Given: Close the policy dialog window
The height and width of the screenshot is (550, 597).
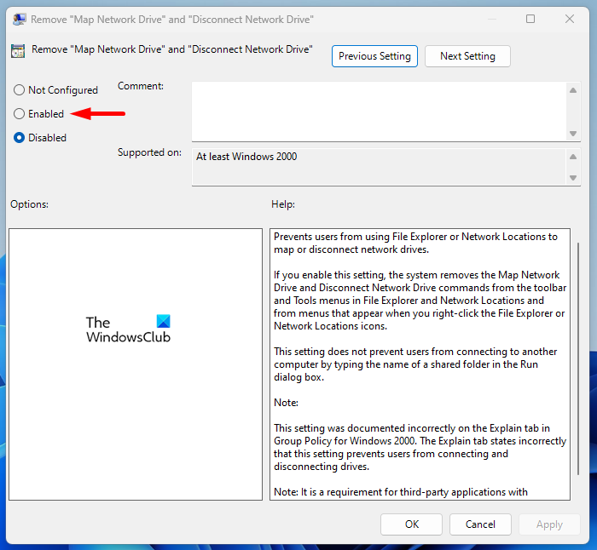Looking at the screenshot, I should click(570, 19).
